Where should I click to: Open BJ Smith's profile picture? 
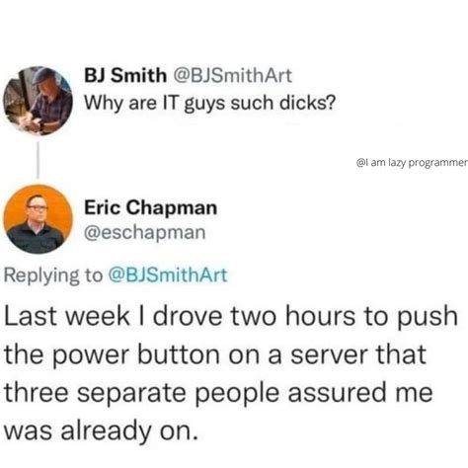coord(38,101)
